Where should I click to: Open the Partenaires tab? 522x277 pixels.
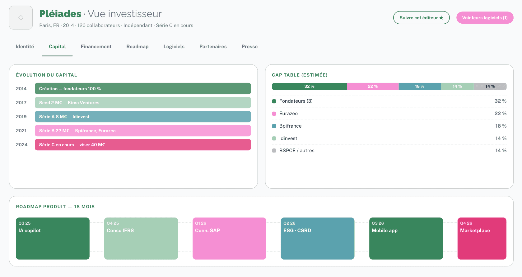tap(213, 47)
